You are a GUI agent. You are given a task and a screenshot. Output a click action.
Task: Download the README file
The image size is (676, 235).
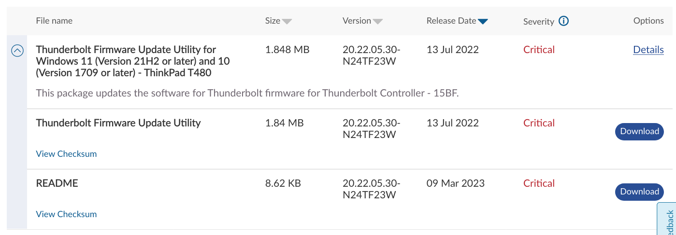(639, 192)
